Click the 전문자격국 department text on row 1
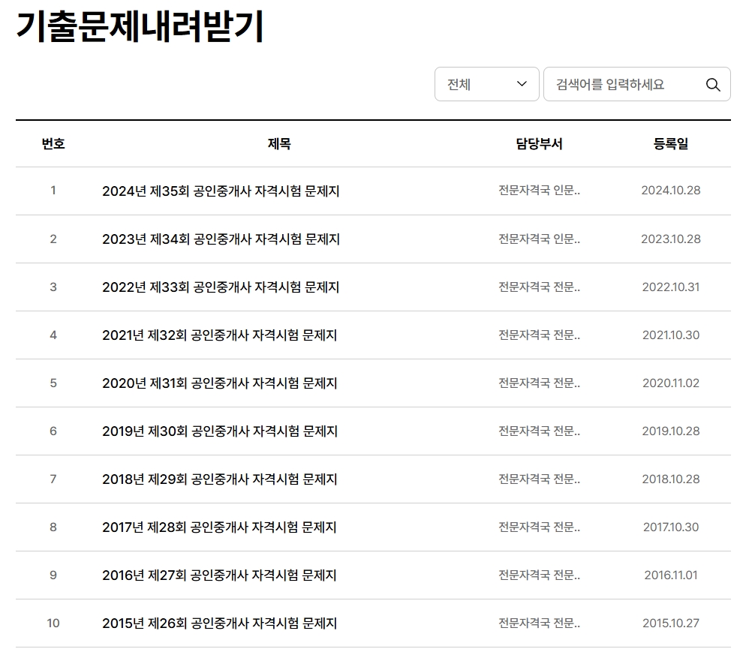Screen dimensions: 746x655 point(537,191)
